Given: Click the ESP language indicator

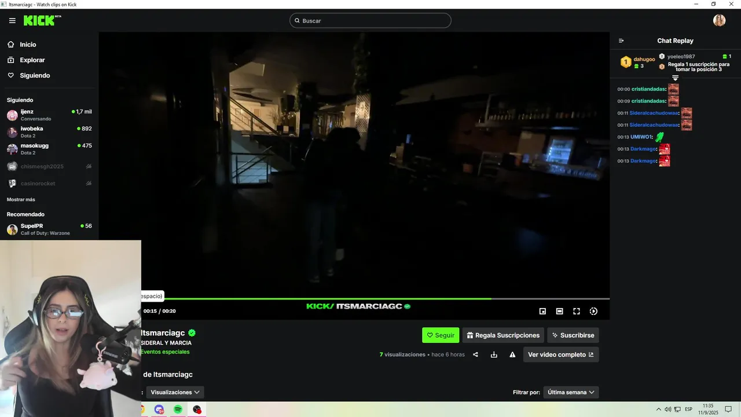Looking at the screenshot, I should 688,409.
